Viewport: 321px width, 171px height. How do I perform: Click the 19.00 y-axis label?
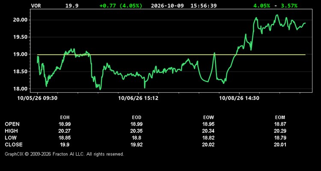[20, 54]
